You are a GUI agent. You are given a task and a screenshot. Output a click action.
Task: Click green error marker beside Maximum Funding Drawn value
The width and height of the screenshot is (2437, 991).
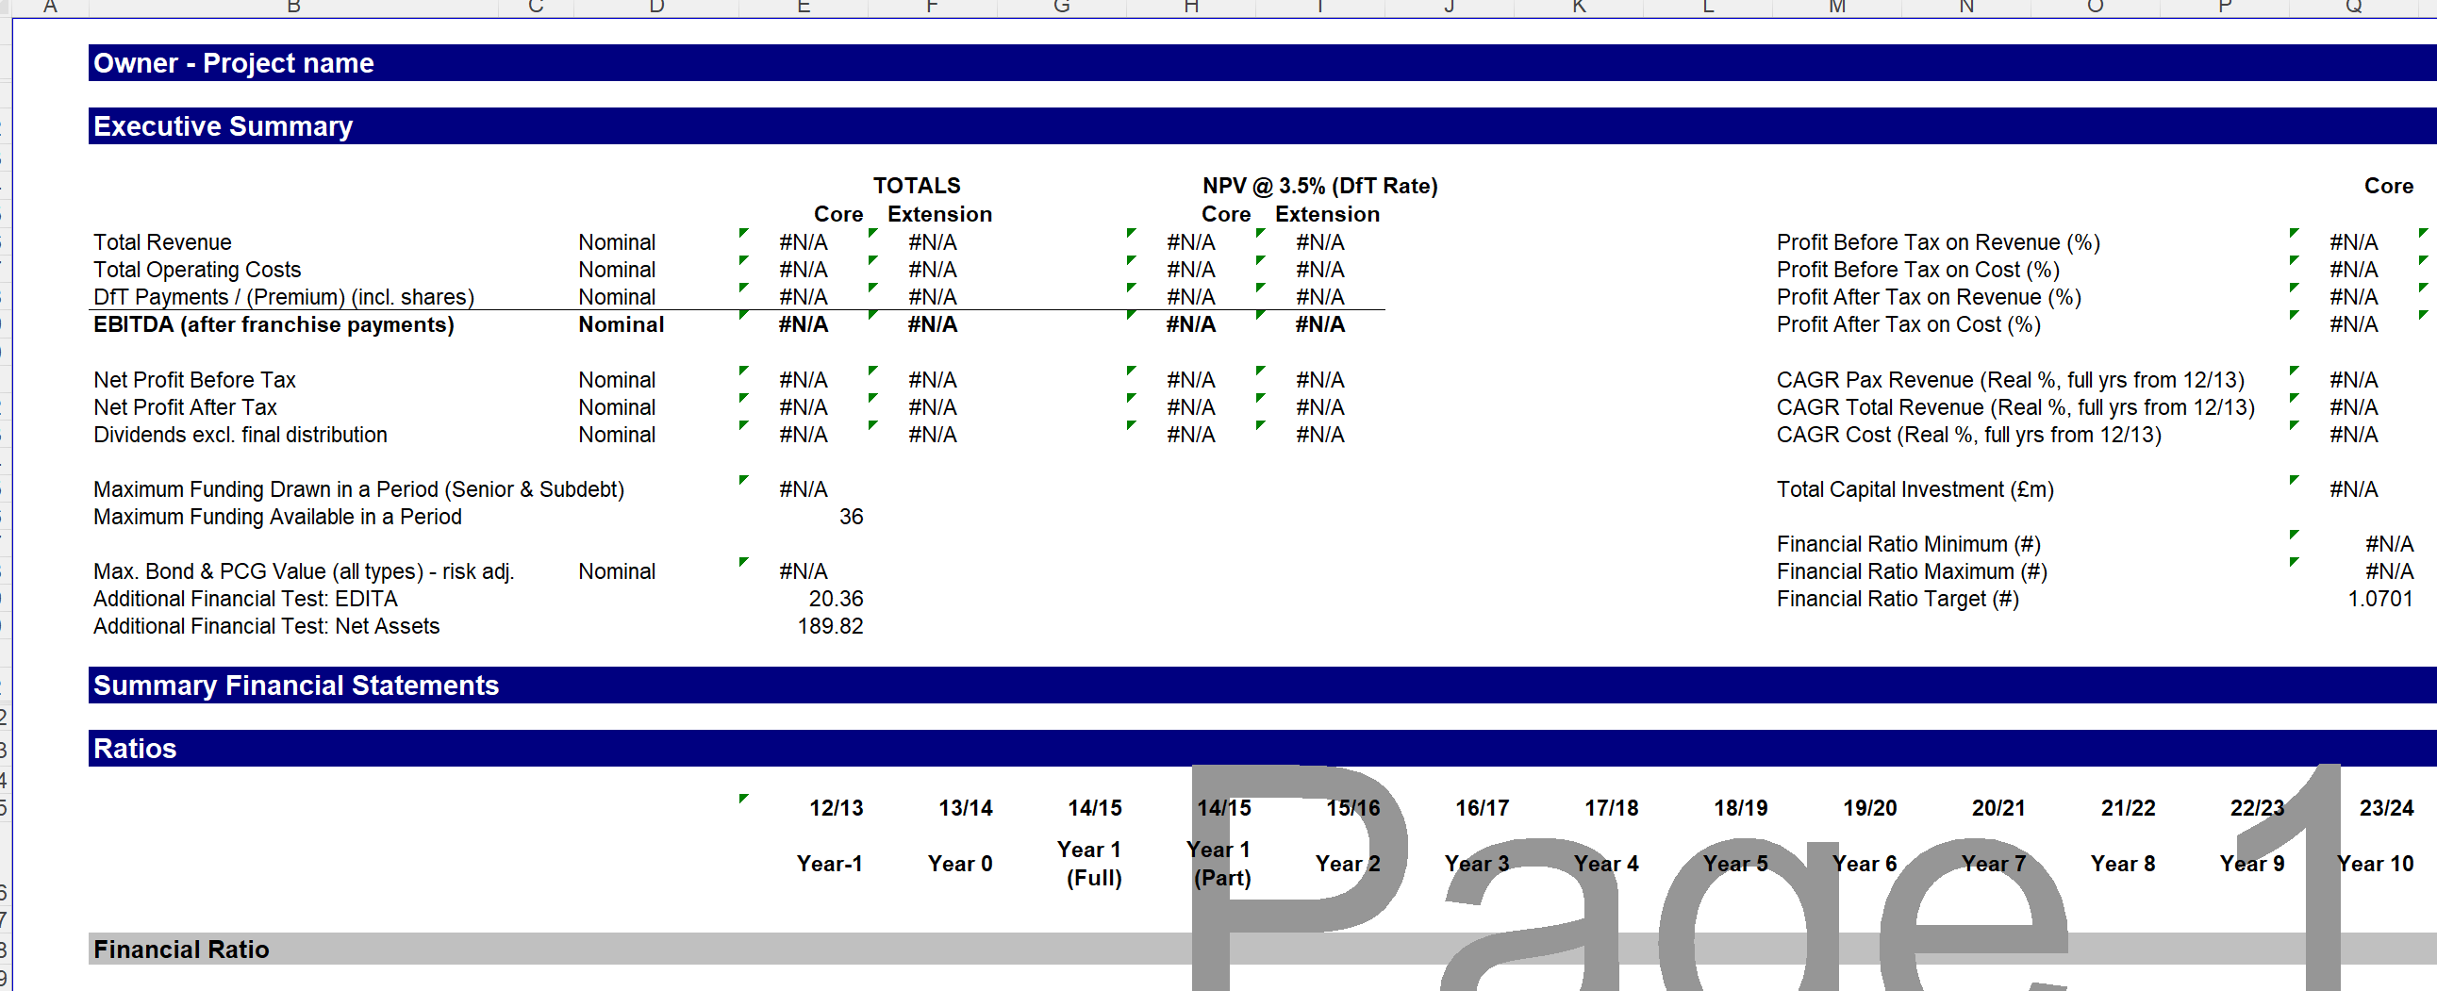pos(743,480)
